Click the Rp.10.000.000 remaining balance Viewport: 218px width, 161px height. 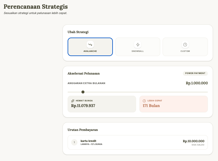pyautogui.click(x=194, y=141)
